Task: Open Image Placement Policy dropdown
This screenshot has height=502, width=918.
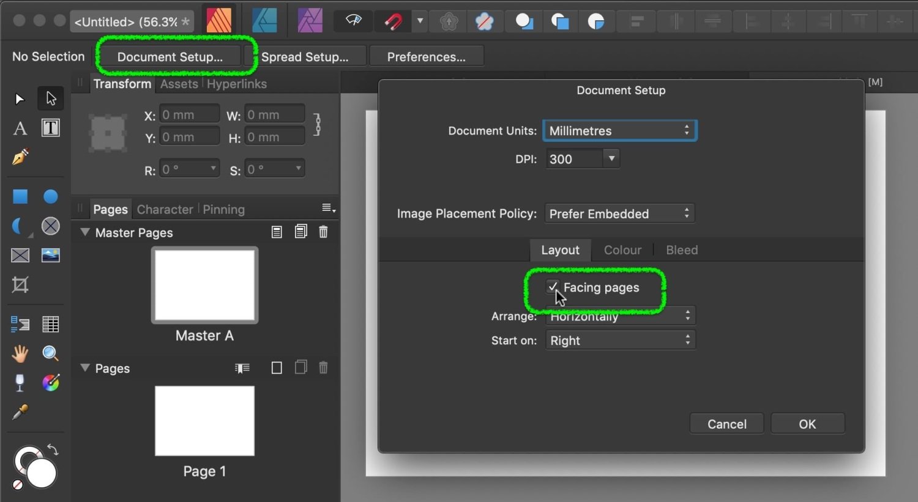Action: tap(619, 214)
